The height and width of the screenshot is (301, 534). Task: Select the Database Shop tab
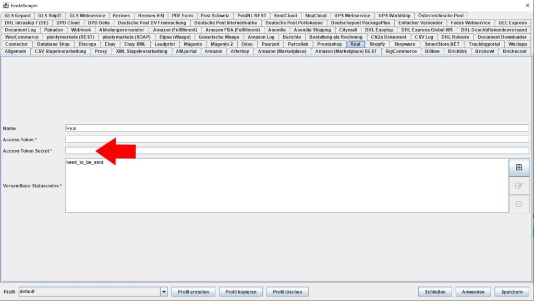pyautogui.click(x=53, y=44)
